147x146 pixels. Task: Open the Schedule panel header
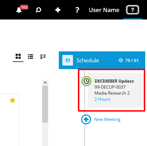pos(102,60)
